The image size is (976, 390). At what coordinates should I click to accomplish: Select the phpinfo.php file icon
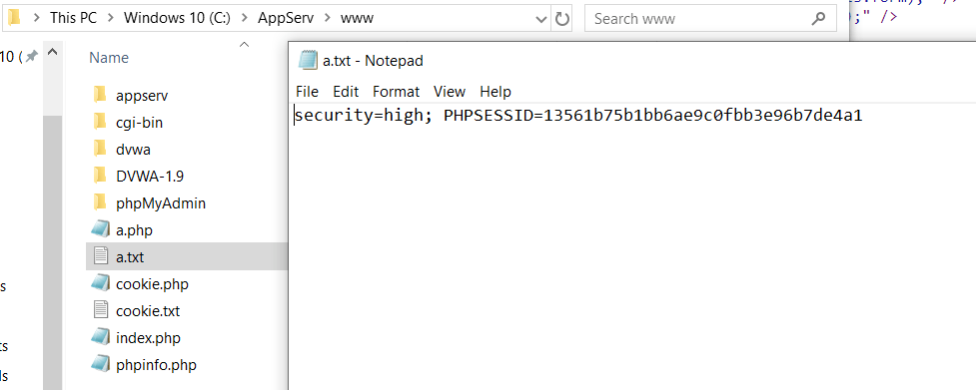100,364
